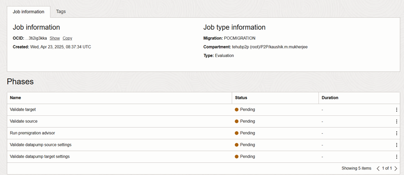Go to previous page of phases
This screenshot has height=175, width=404.
(378, 169)
